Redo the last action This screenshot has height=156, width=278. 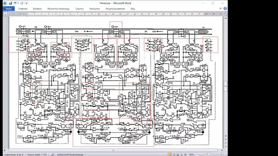(22, 3)
